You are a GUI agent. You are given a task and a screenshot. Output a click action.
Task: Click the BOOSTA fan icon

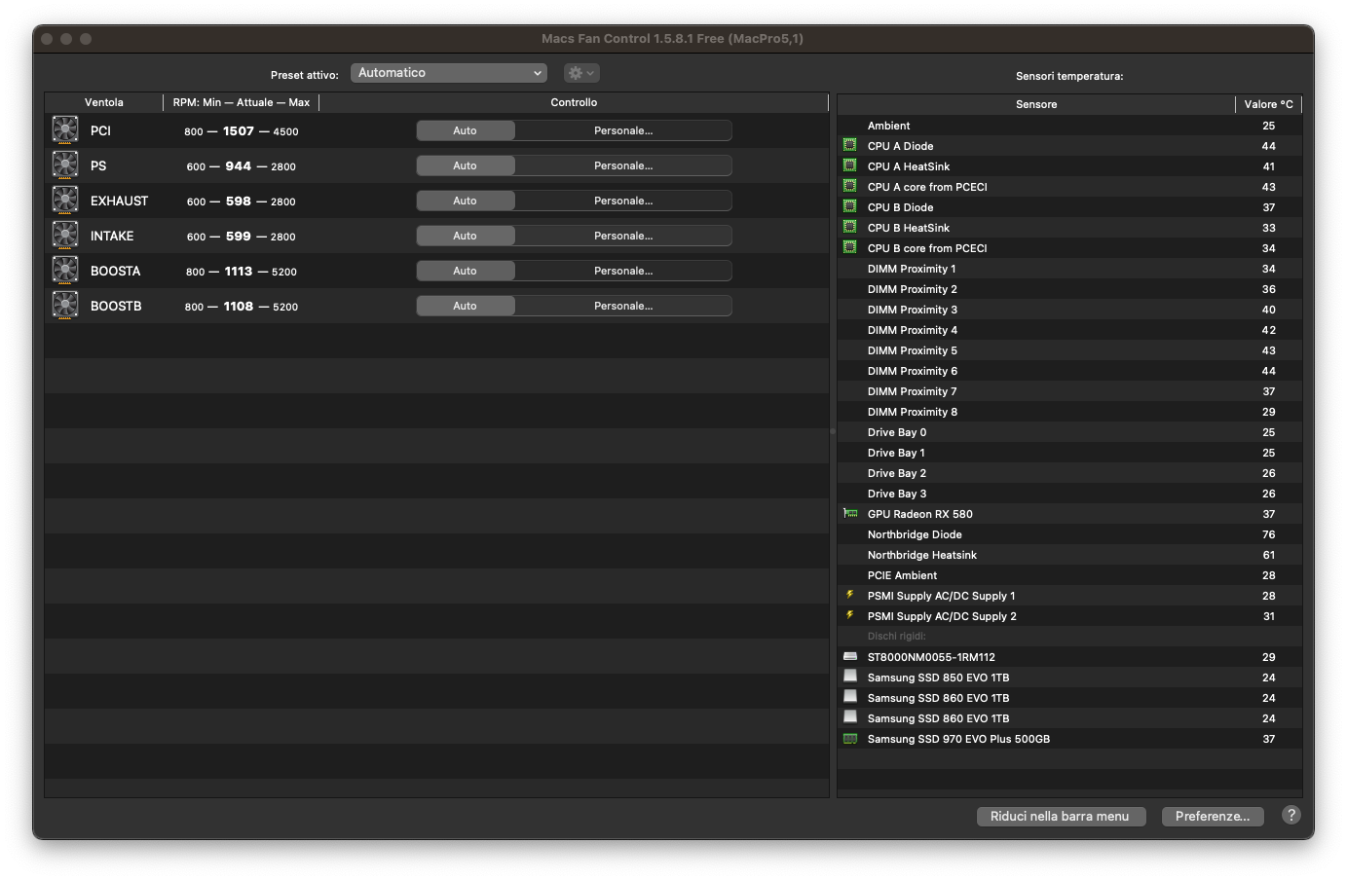point(65,270)
